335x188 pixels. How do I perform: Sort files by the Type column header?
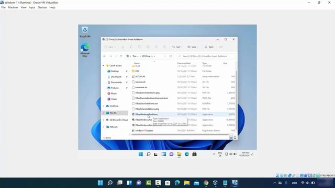click(x=205, y=63)
